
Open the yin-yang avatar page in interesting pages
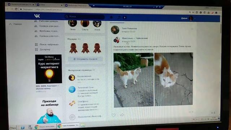pyautogui.click(x=72, y=78)
